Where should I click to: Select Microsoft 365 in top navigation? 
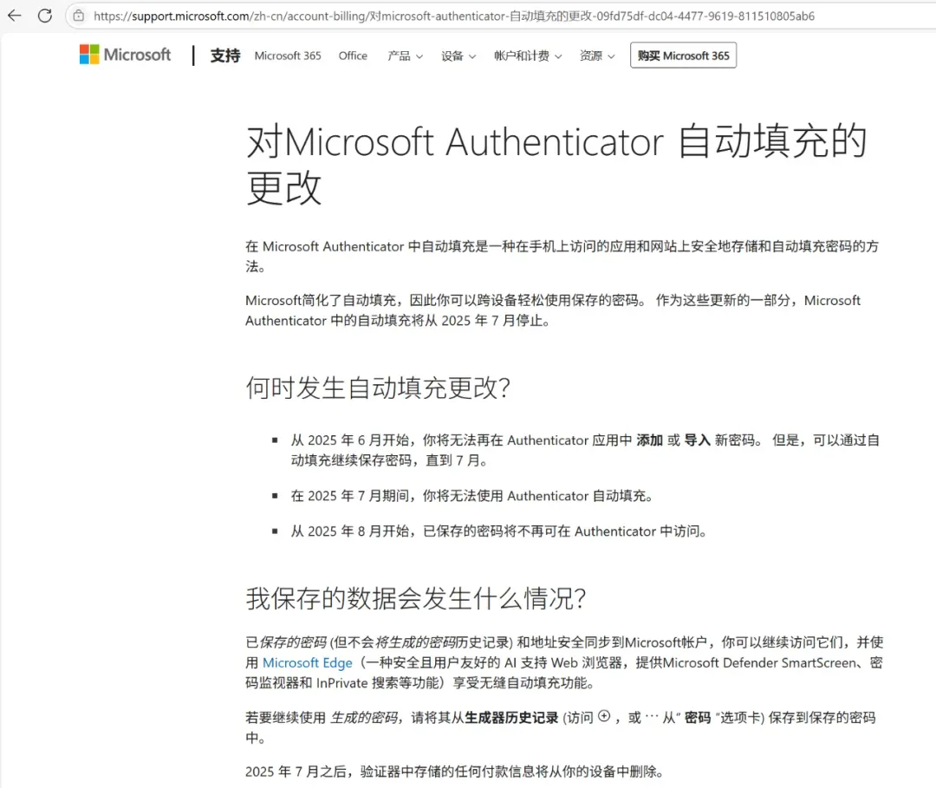point(288,55)
